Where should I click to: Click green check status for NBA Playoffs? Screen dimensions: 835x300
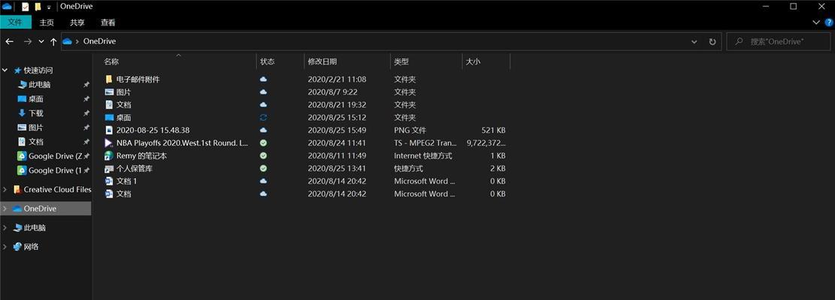(263, 142)
